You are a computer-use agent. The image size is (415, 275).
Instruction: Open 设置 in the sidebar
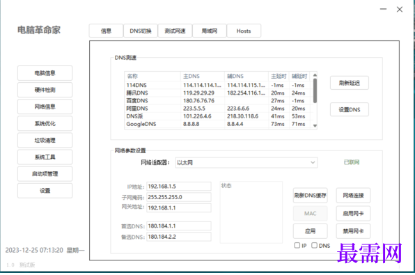pyautogui.click(x=45, y=191)
